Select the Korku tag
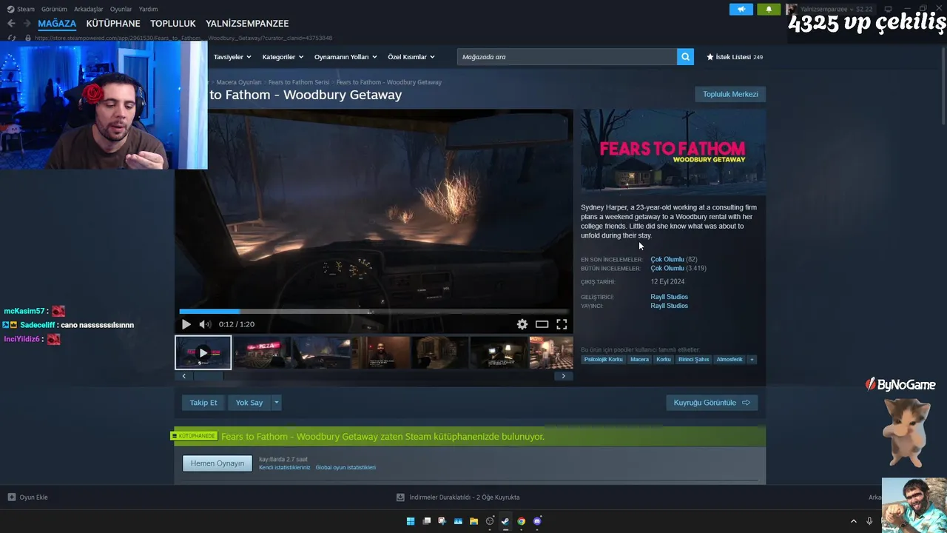 tap(664, 360)
